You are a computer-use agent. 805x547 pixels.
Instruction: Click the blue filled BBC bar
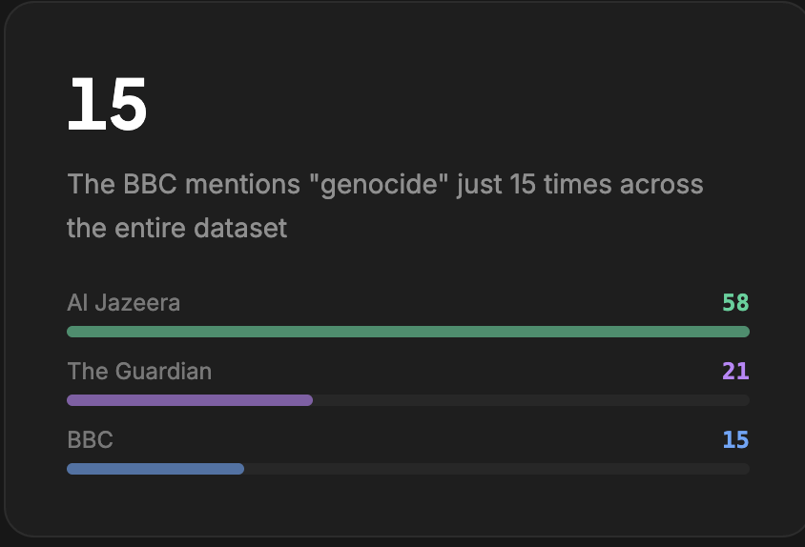point(155,469)
